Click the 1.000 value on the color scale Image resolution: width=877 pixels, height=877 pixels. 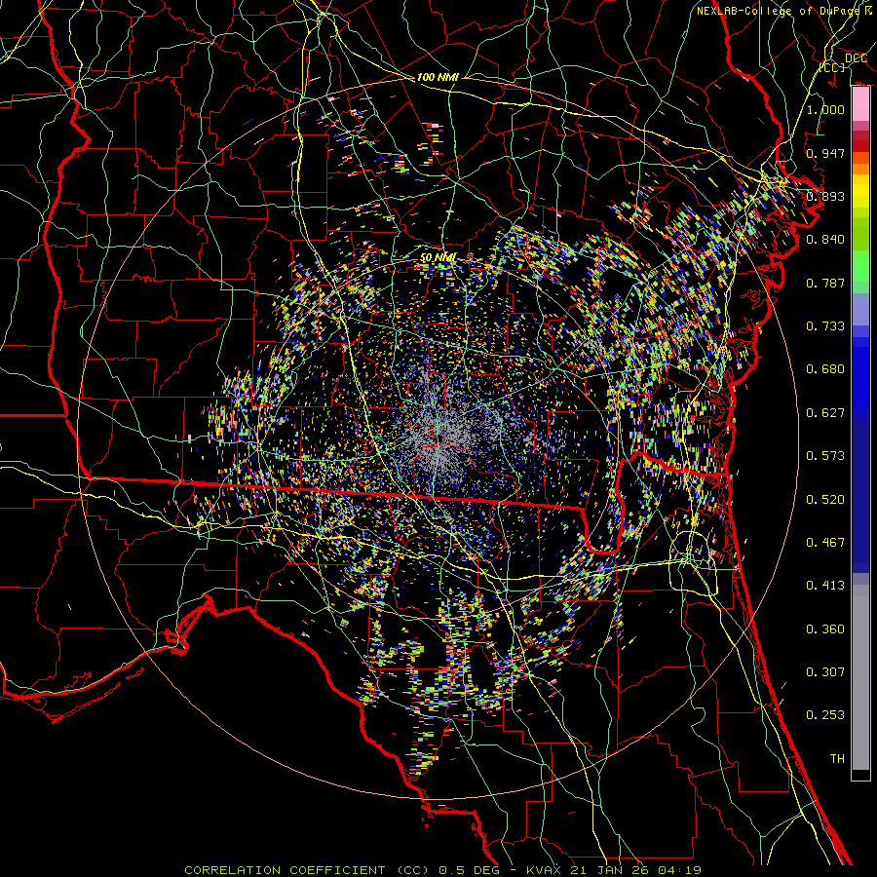point(825,109)
